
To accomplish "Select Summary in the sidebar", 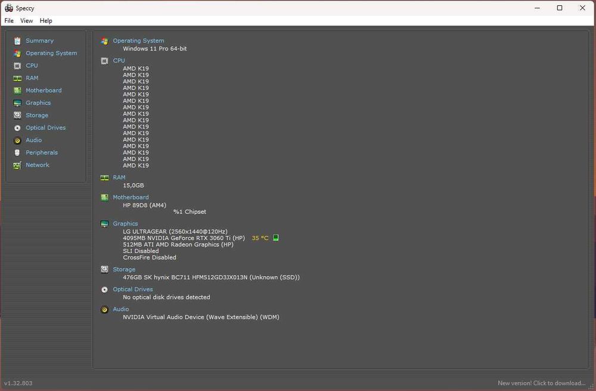I will pos(39,40).
